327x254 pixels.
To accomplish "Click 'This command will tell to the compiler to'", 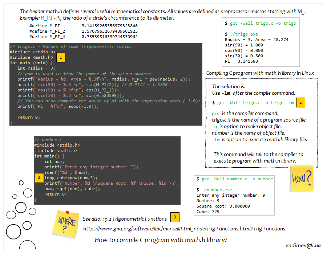I will (258, 154).
